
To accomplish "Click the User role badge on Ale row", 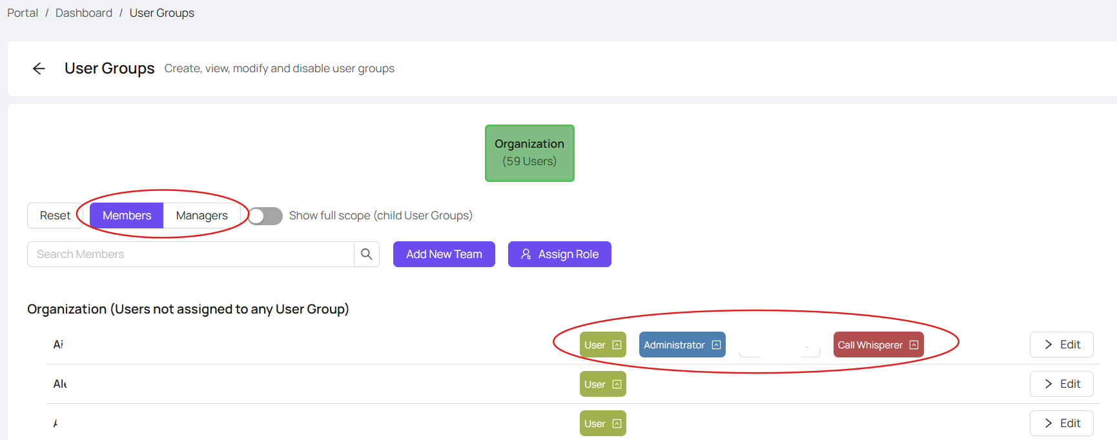I will point(603,384).
